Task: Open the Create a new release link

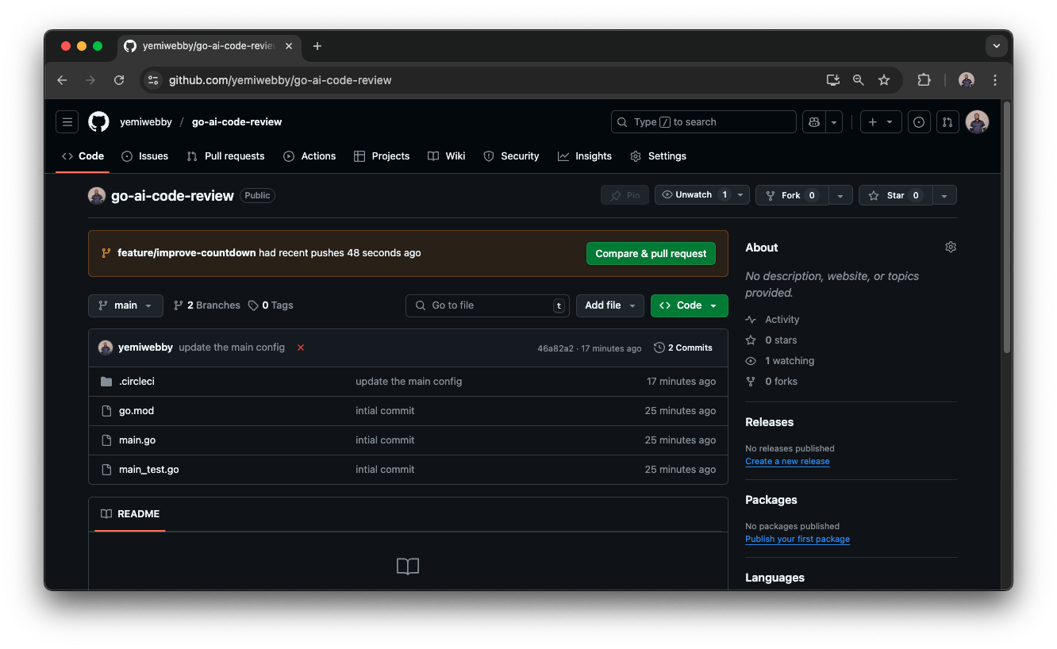Action: click(x=787, y=461)
